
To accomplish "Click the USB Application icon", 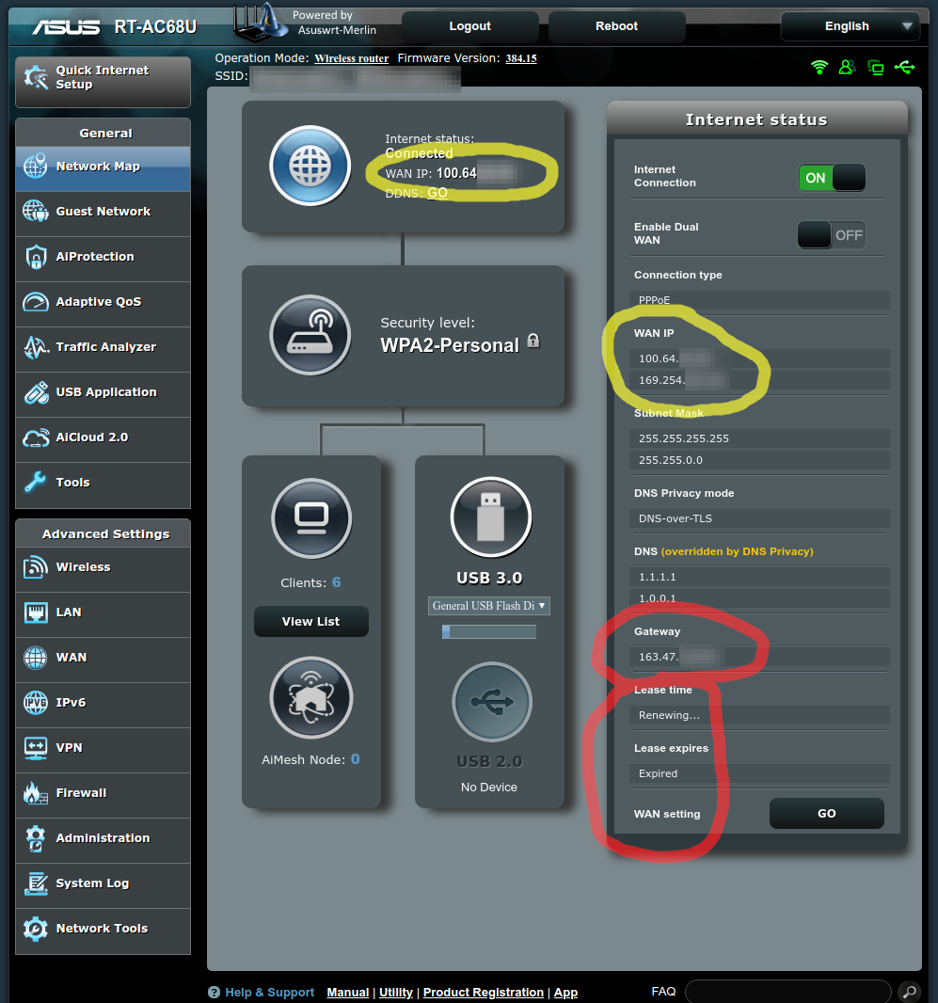I will coord(36,392).
